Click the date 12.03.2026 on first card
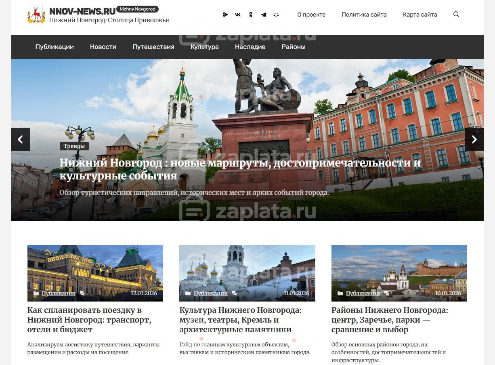 (144, 293)
